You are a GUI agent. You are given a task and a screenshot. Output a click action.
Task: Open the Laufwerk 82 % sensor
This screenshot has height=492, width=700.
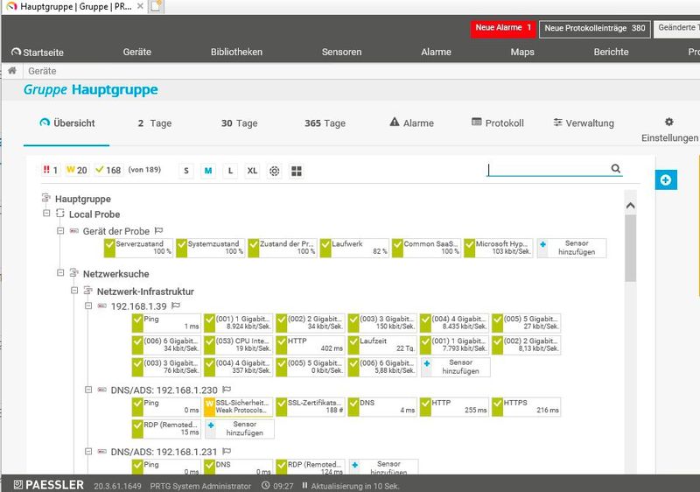354,248
